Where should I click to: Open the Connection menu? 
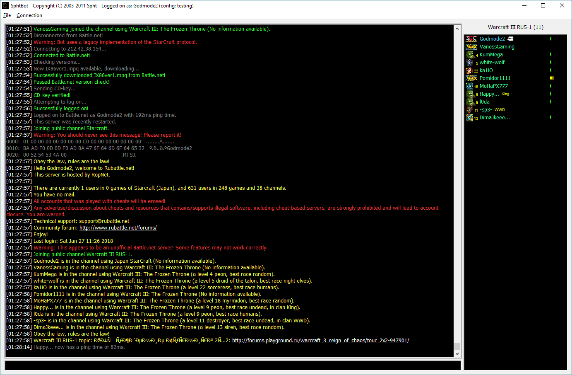29,15
